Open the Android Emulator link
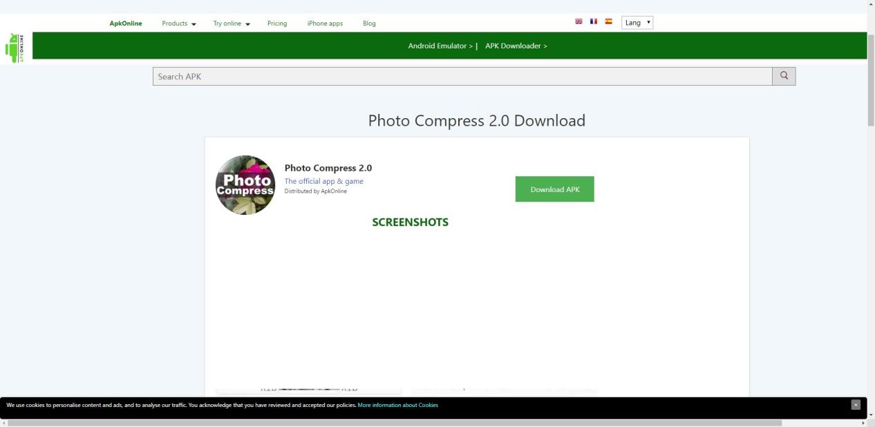875x427 pixels. tap(440, 46)
